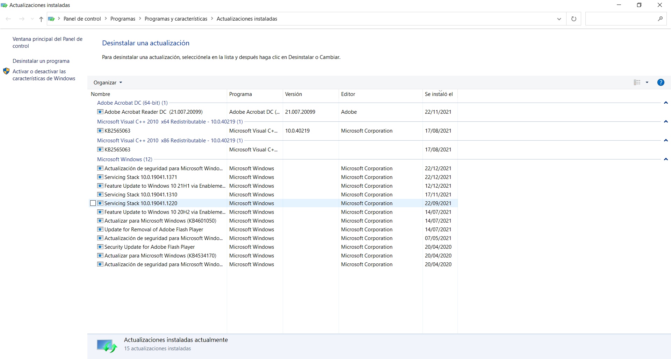Select Update for Removal of Adobe Flash Player

tap(273, 230)
